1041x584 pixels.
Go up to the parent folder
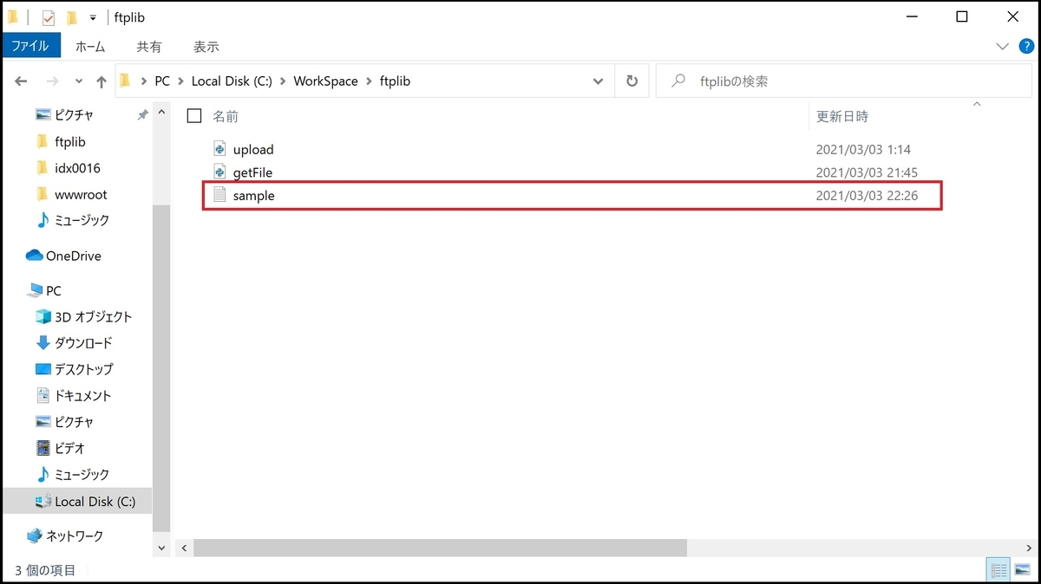(101, 81)
